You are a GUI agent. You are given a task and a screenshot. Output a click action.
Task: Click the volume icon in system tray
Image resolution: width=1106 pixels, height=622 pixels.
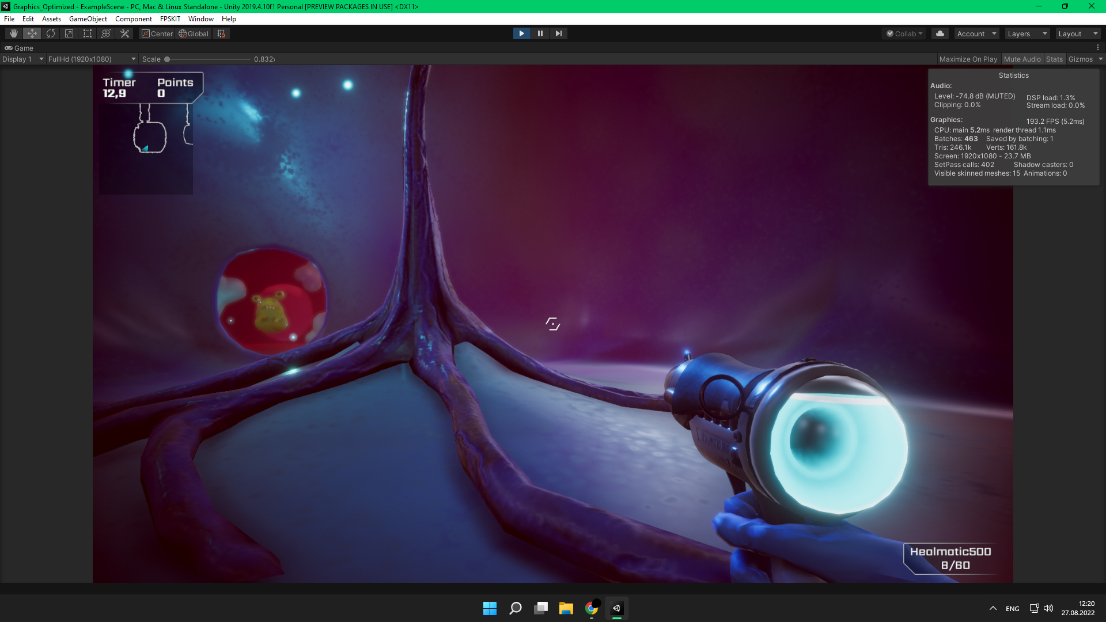point(1048,608)
